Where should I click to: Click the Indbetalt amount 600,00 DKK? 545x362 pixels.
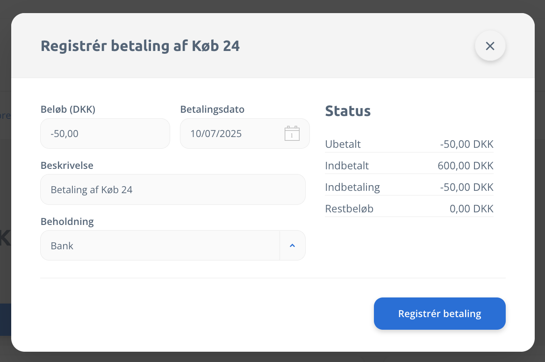(x=466, y=166)
